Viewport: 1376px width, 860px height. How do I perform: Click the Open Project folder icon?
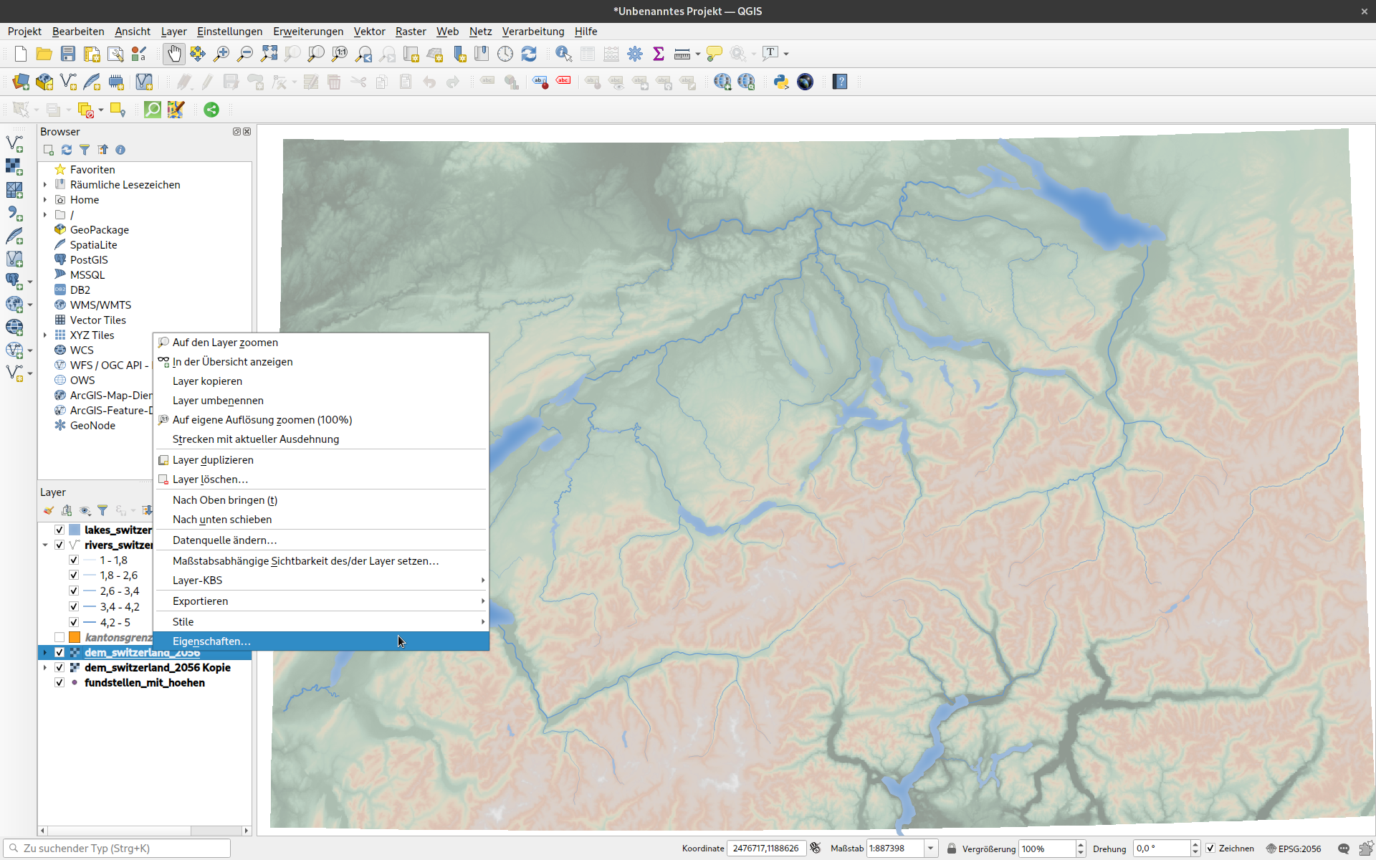44,54
